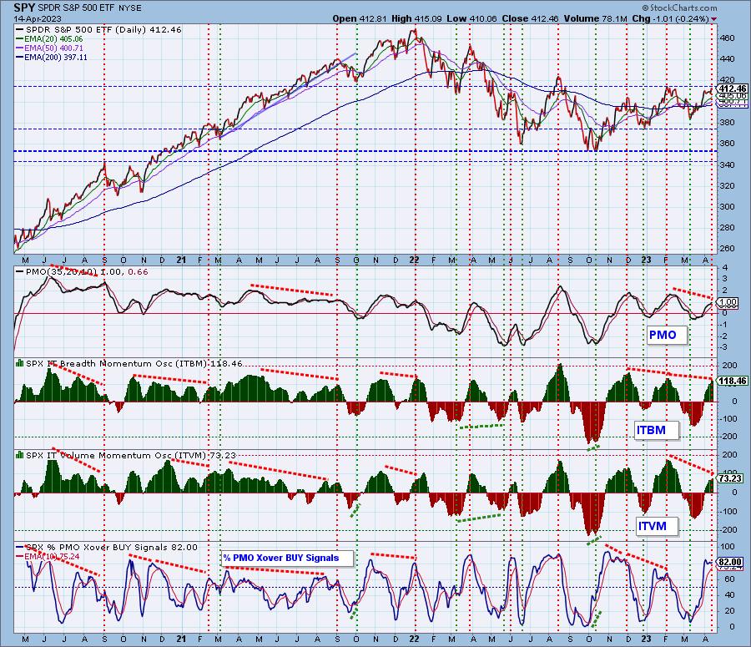Select the 380 price axis label

point(727,122)
